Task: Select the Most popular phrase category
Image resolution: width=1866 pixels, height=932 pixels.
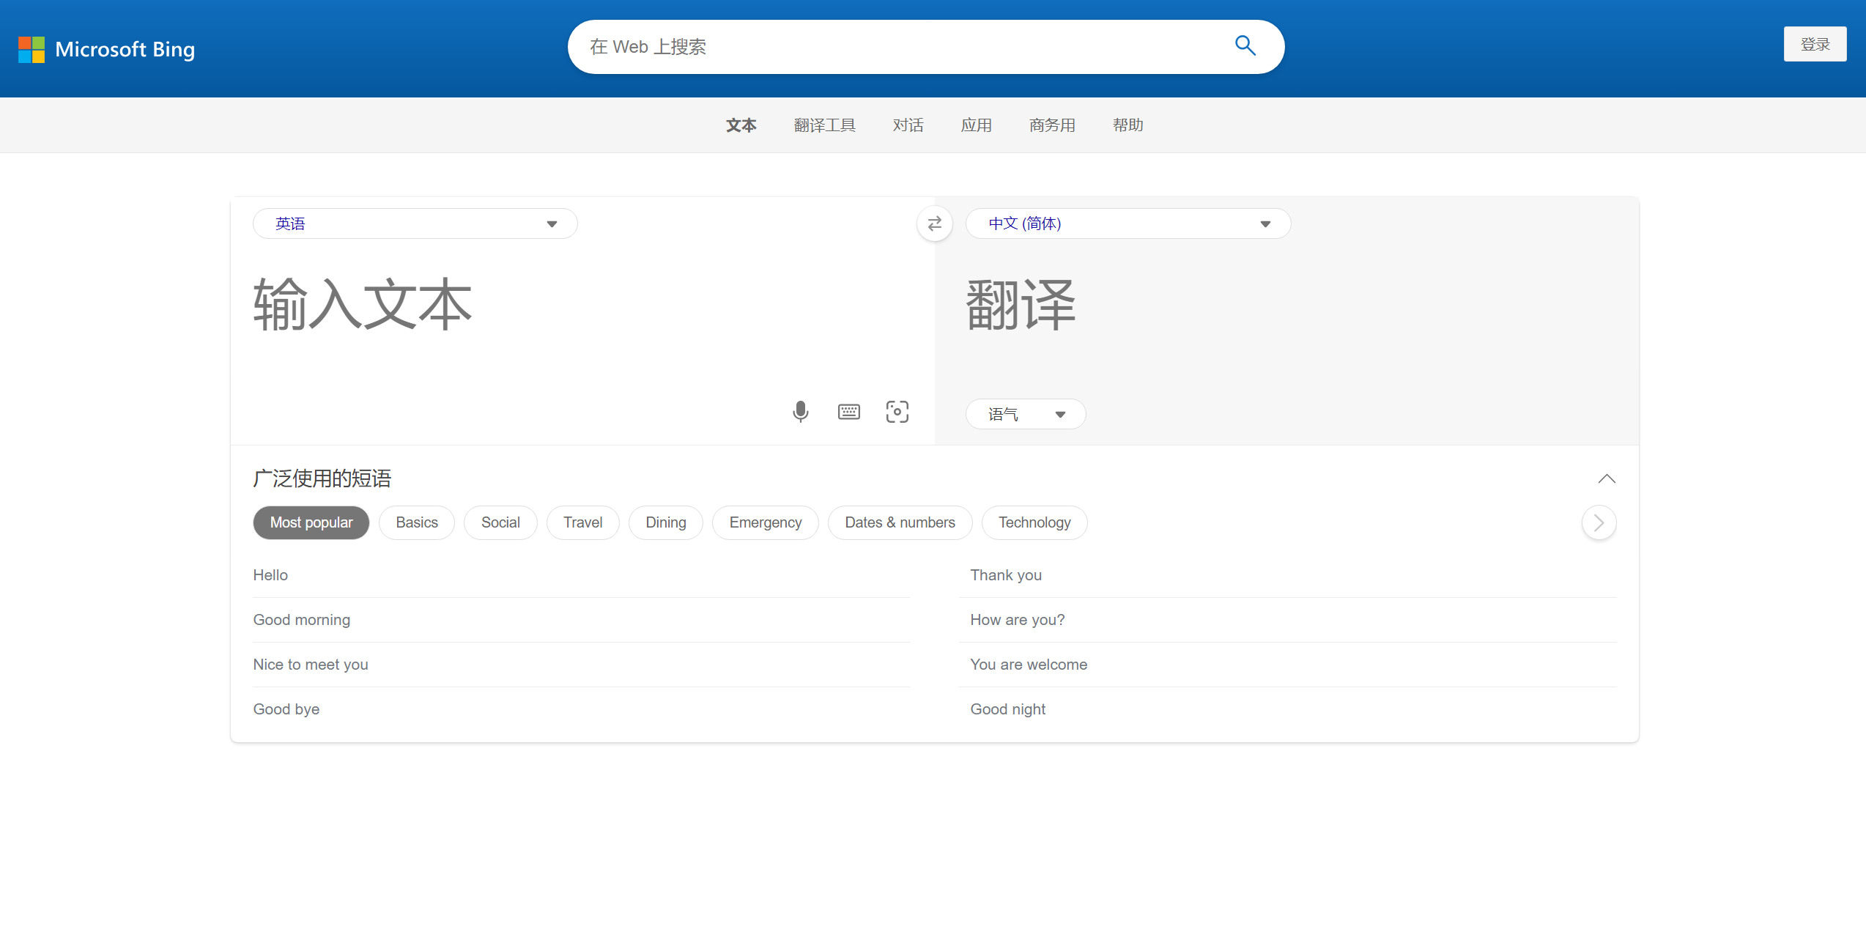Action: 311,522
